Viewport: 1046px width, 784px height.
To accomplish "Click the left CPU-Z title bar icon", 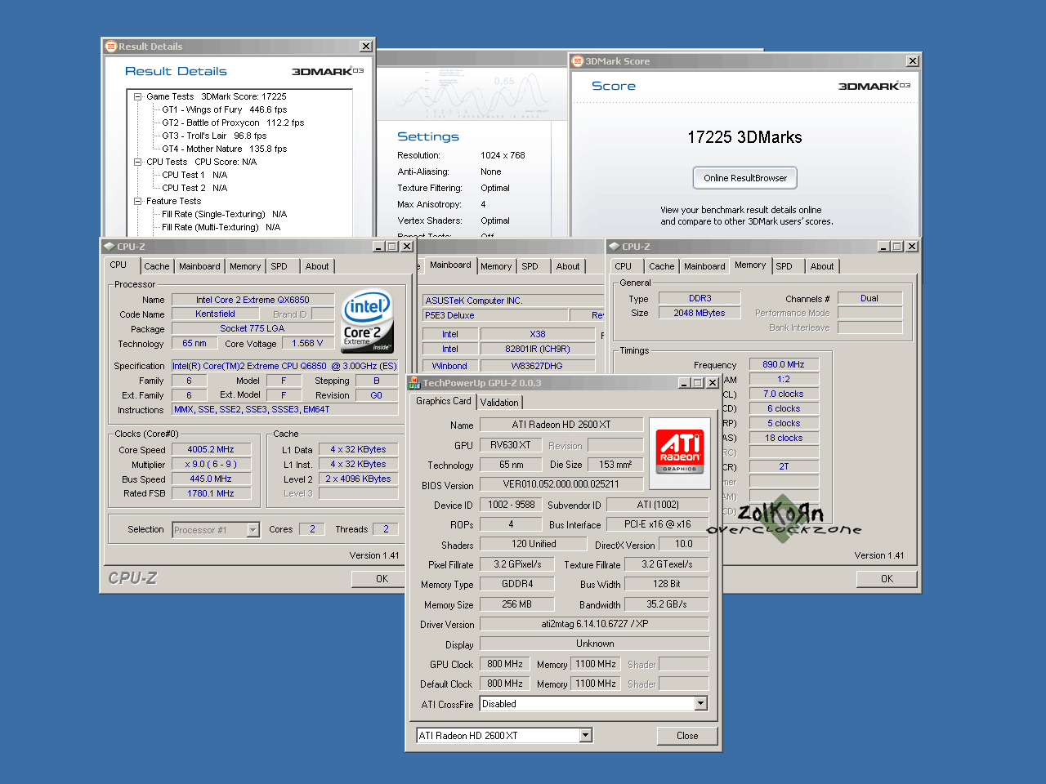I will click(x=109, y=246).
